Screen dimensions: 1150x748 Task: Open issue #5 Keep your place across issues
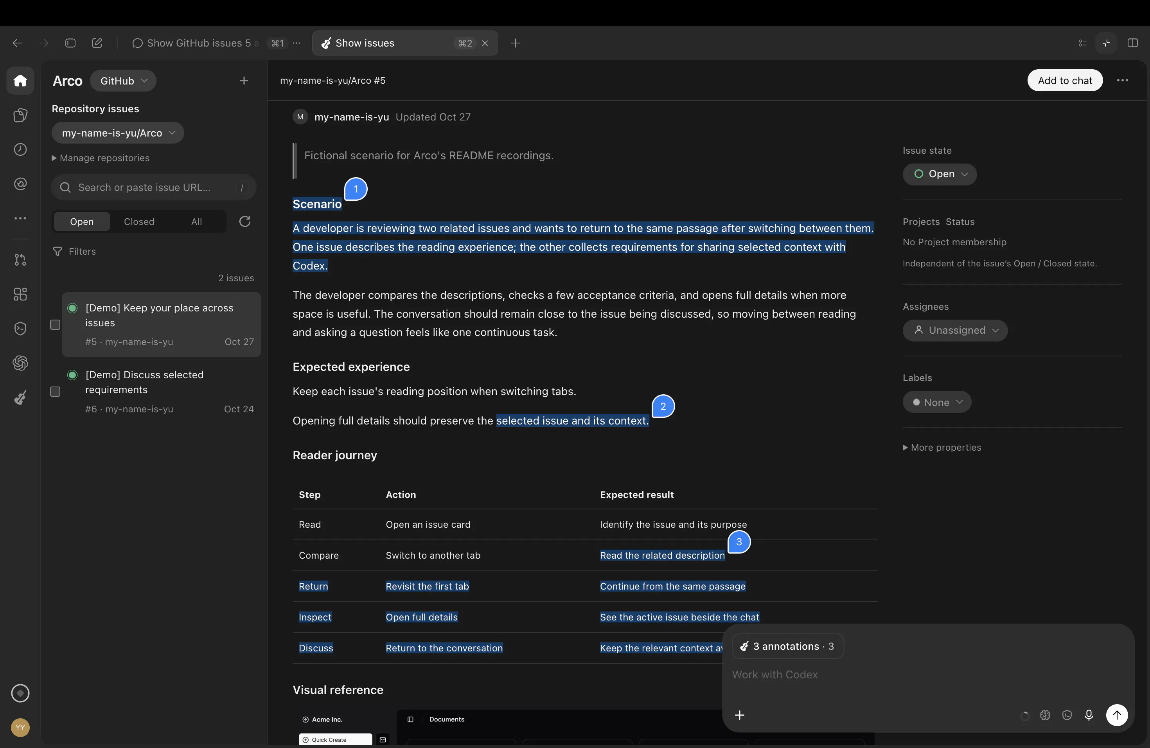(x=162, y=324)
